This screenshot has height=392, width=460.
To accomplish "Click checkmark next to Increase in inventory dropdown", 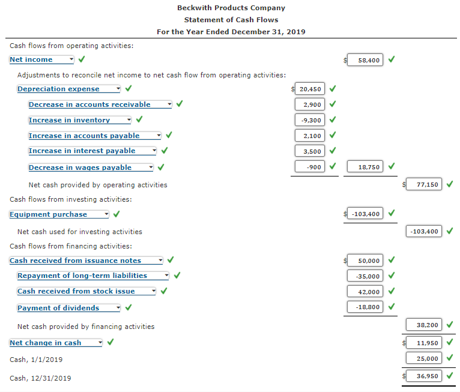I will [139, 119].
